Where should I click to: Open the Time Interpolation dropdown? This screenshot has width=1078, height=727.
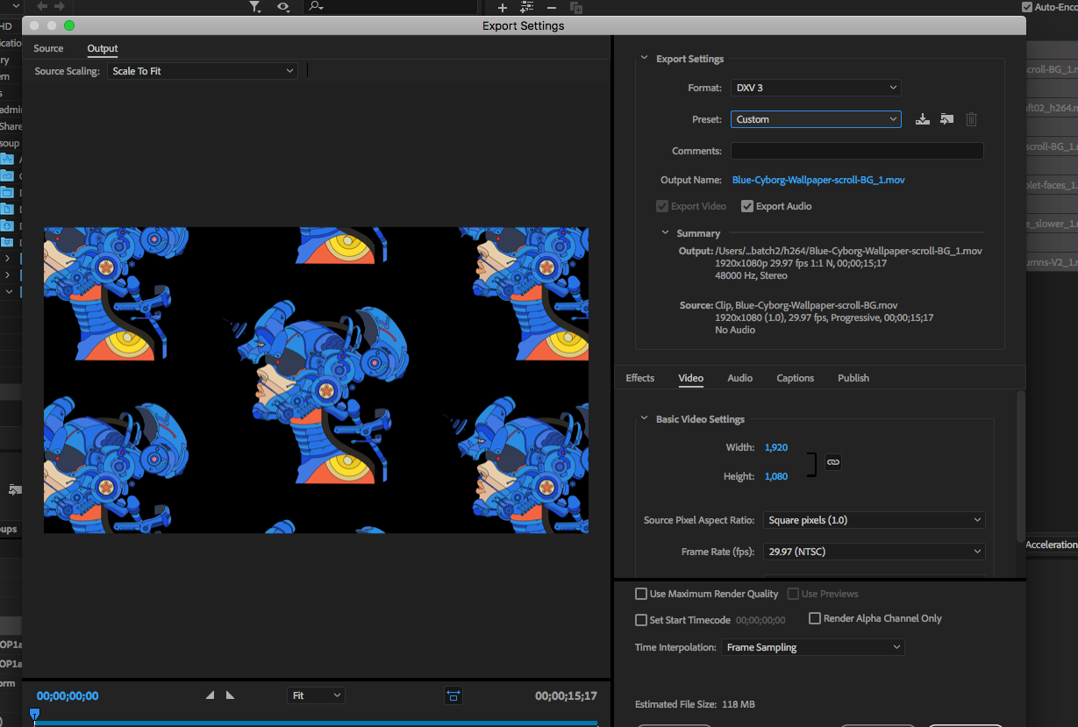[812, 647]
